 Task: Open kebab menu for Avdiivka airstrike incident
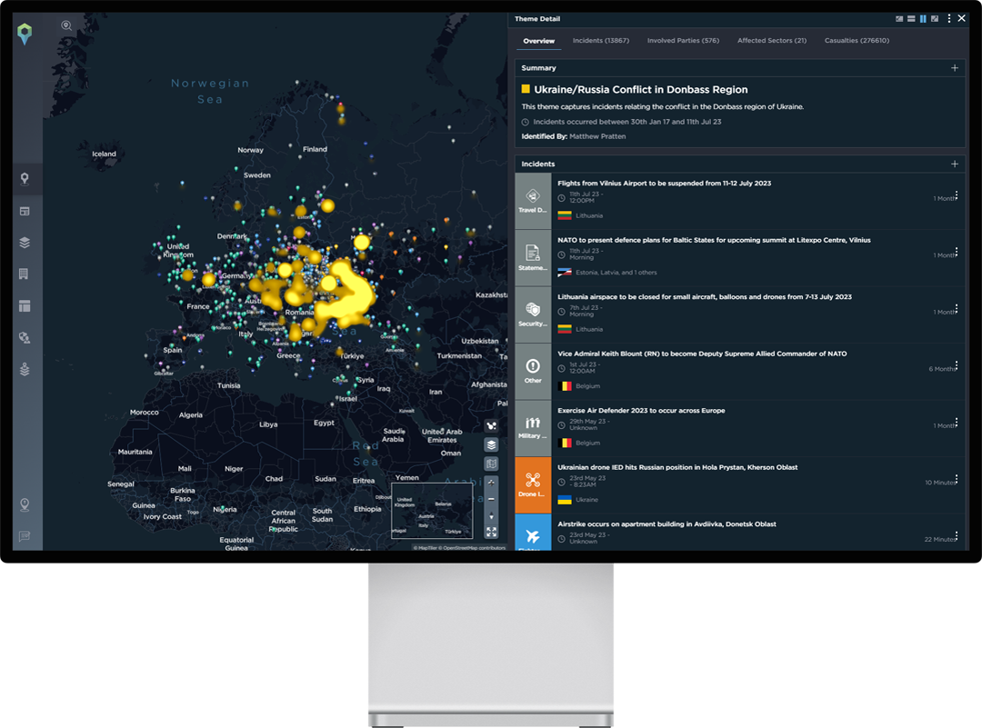[x=957, y=536]
